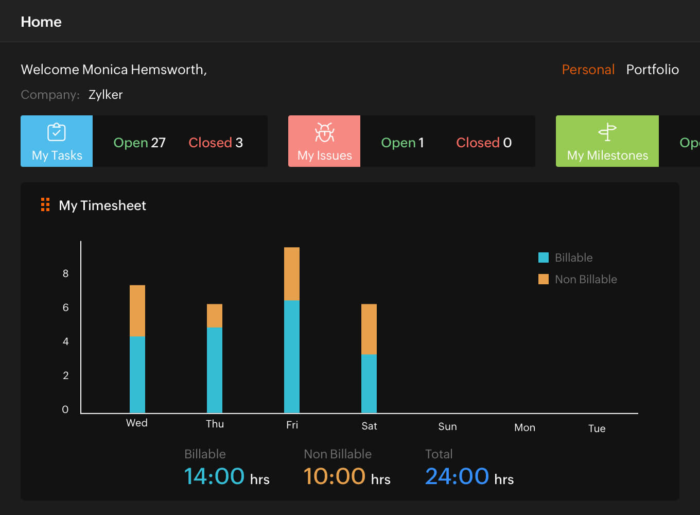This screenshot has height=515, width=700.
Task: Click Wednesday's blue billable bar
Action: pyautogui.click(x=137, y=374)
